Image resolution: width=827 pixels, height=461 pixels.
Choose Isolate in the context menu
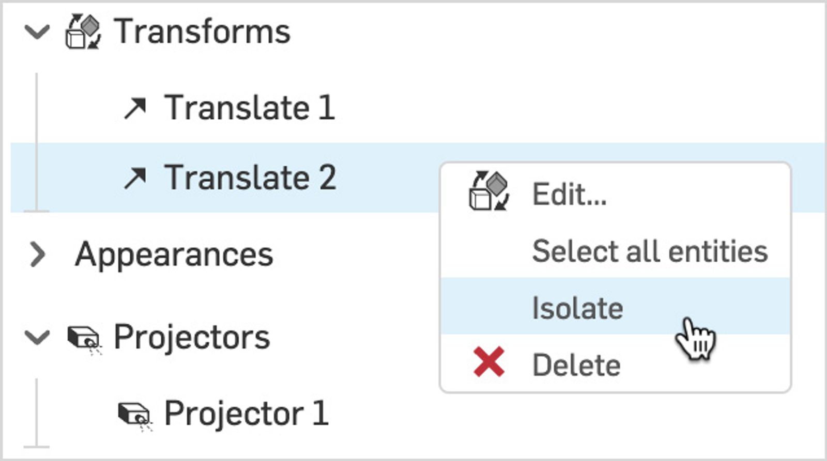(x=577, y=309)
